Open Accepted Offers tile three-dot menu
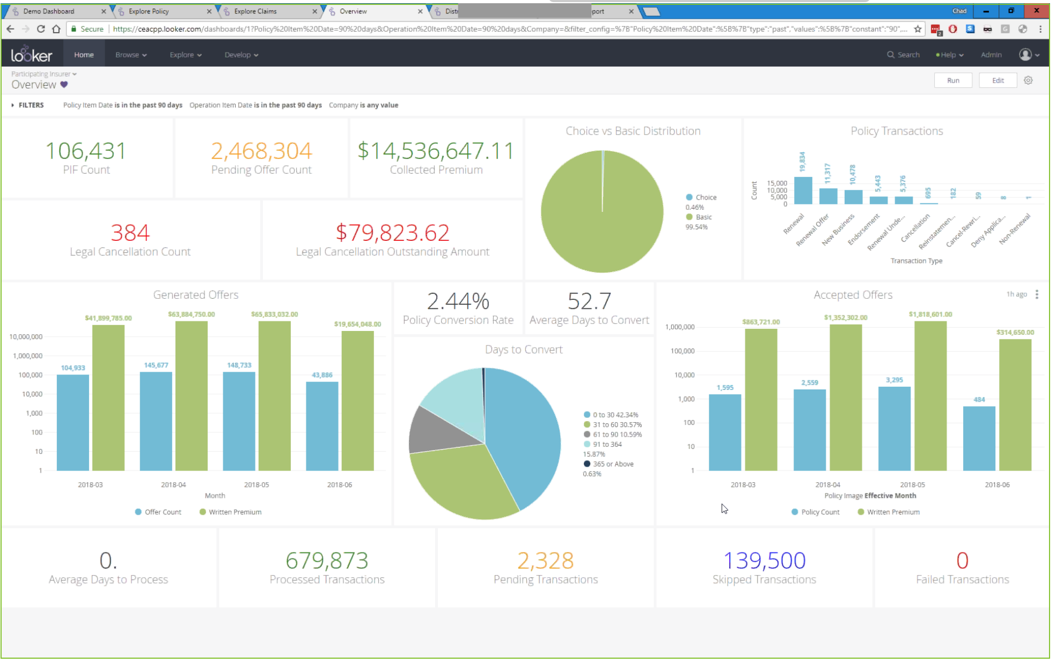Screen dimensions: 1056x663 tap(1037, 294)
